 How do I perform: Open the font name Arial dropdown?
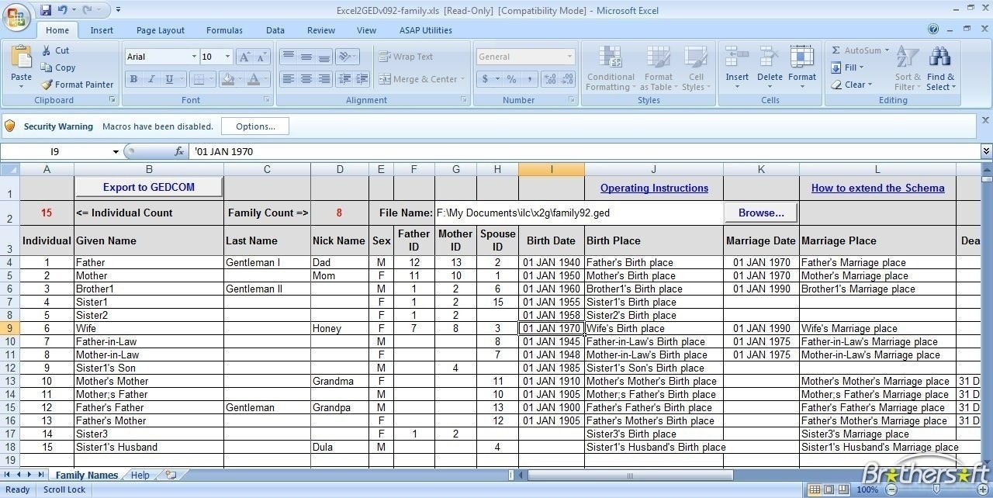[x=194, y=57]
